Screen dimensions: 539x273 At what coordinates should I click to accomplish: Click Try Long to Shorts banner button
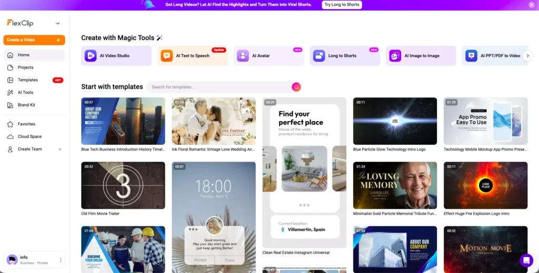(342, 4)
